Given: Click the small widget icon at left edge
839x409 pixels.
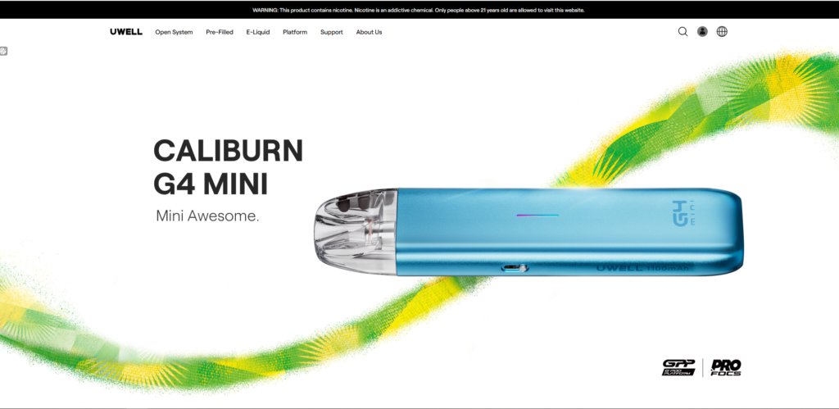Looking at the screenshot, I should (x=3, y=51).
